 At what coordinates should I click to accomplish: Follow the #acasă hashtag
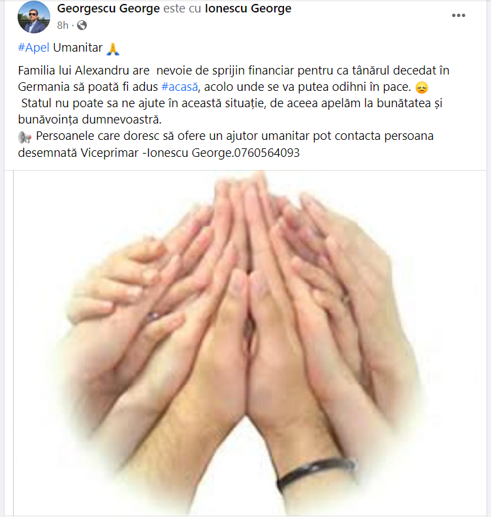(x=180, y=87)
